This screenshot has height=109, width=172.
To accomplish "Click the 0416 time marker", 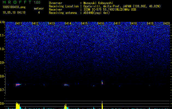I will pyautogui.click(x=101, y=23).
